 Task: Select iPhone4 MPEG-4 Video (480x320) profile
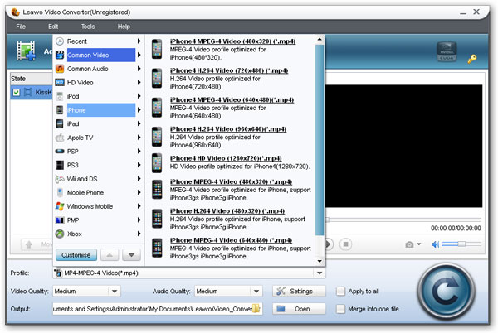click(232, 41)
